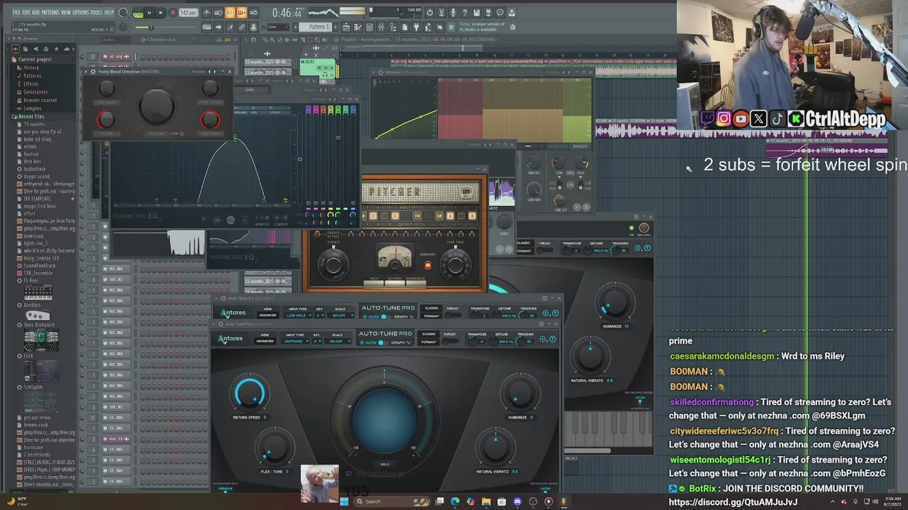Screen dimensions: 908x510
Task: Click the help question mark icon in toolbar
Action: point(465,13)
